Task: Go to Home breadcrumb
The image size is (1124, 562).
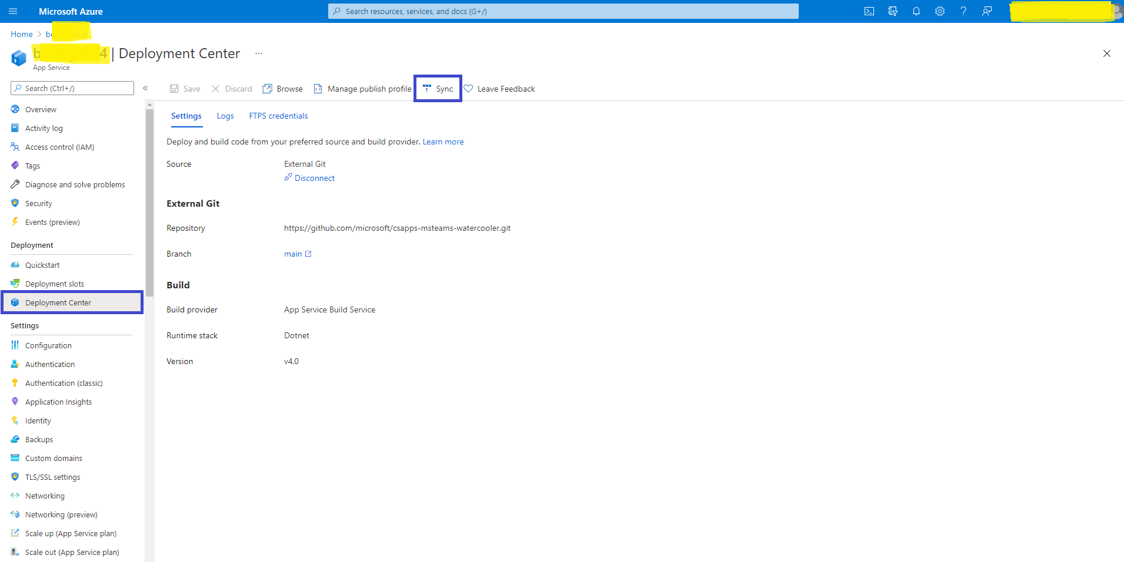Action: click(22, 34)
